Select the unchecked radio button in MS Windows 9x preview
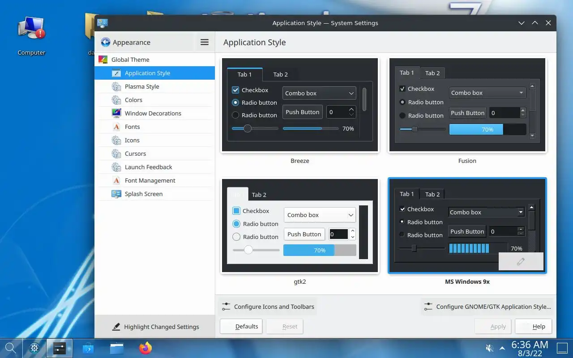 pyautogui.click(x=402, y=235)
